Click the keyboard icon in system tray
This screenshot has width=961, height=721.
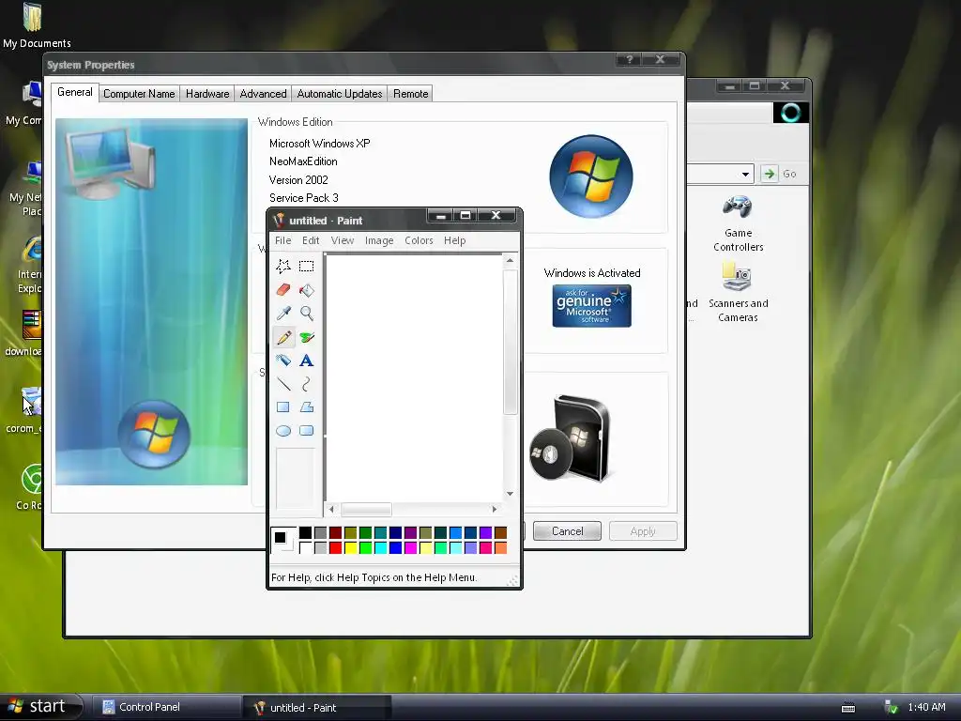point(848,708)
